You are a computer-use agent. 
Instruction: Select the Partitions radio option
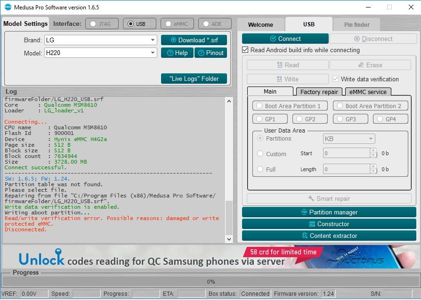click(260, 138)
